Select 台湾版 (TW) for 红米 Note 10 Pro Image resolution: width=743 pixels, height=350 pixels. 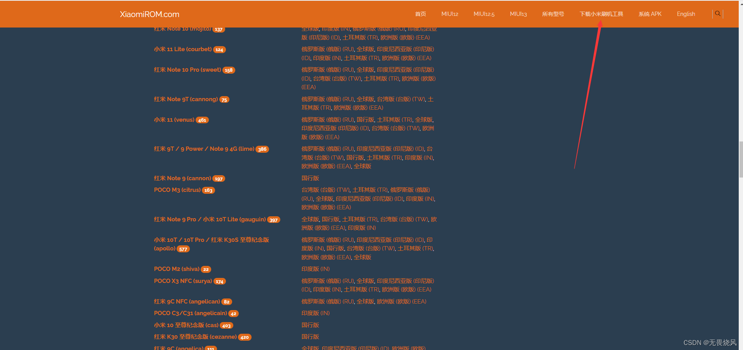(x=337, y=79)
